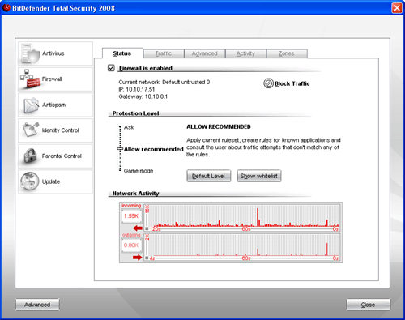Open the Parental Control padlock icon
Image resolution: width=405 pixels, height=320 pixels.
tap(30, 156)
